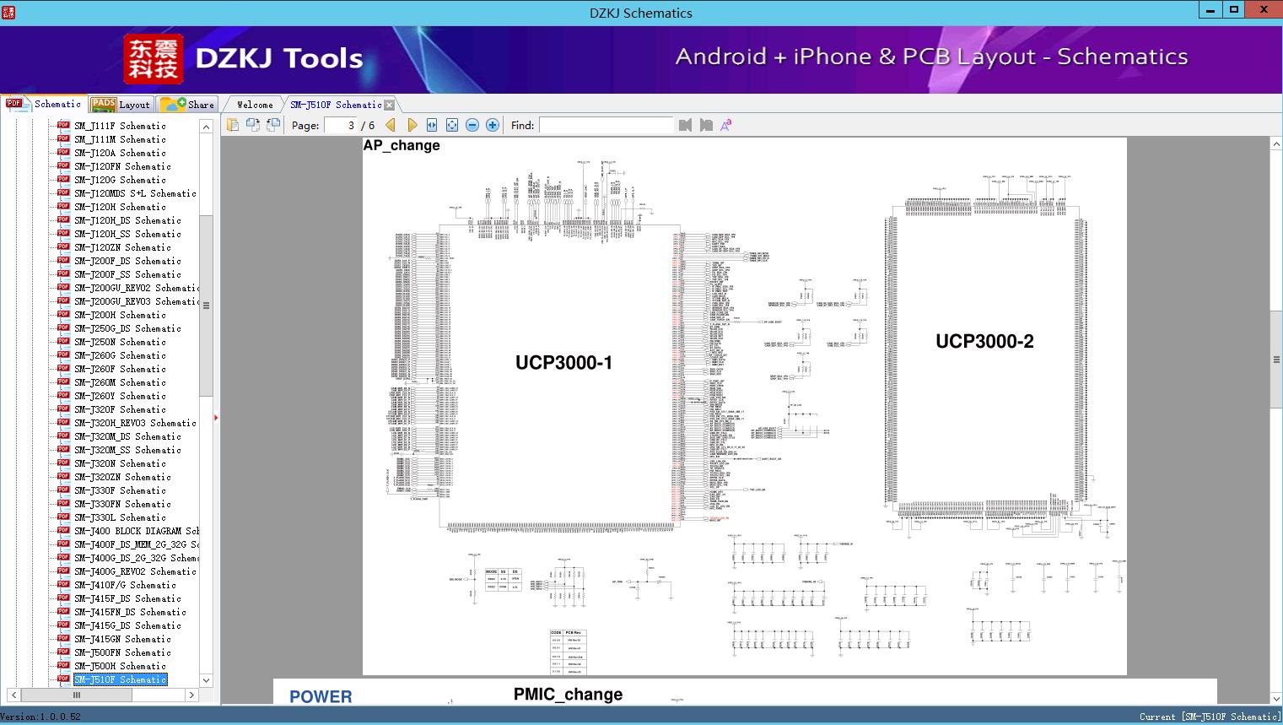Open SM-J260Y Schematic

point(120,396)
